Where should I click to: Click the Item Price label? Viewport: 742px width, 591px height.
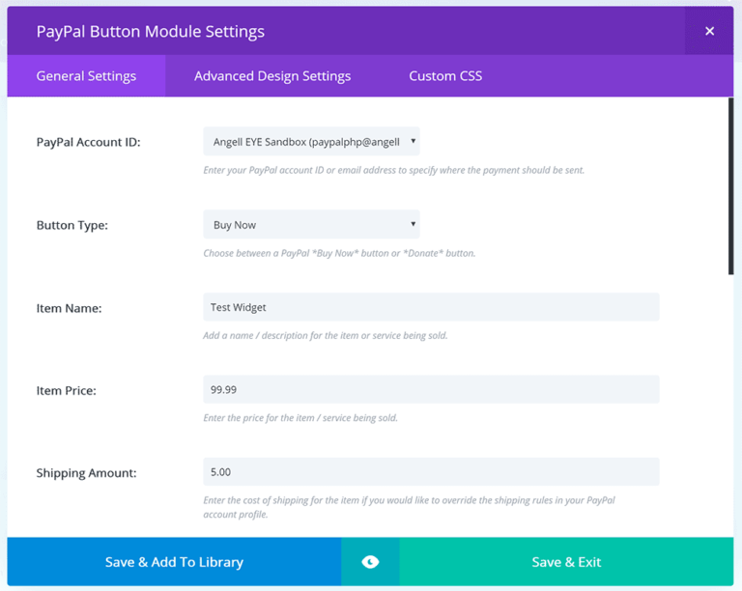tap(67, 390)
